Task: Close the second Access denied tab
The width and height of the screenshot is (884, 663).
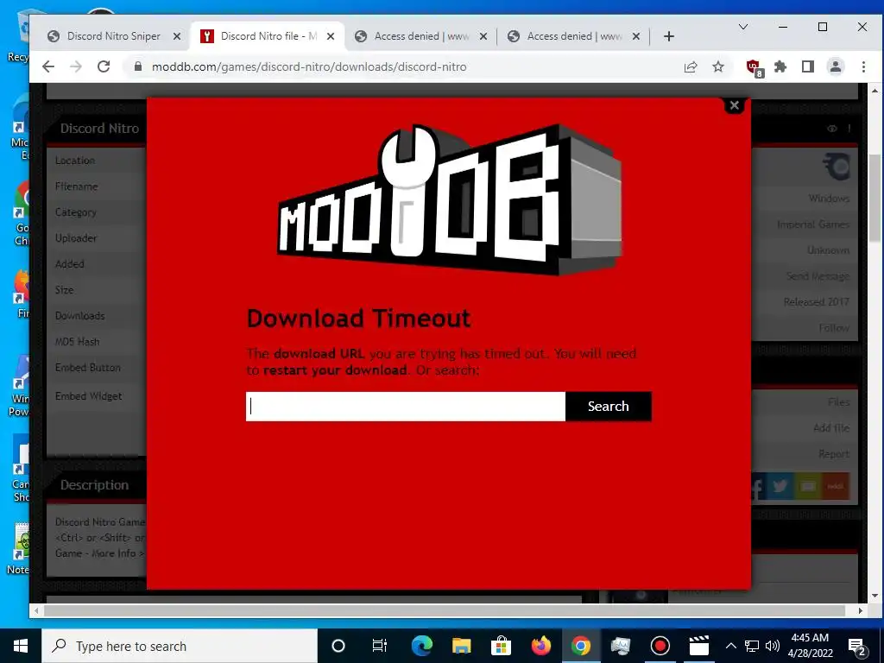Action: 636,36
